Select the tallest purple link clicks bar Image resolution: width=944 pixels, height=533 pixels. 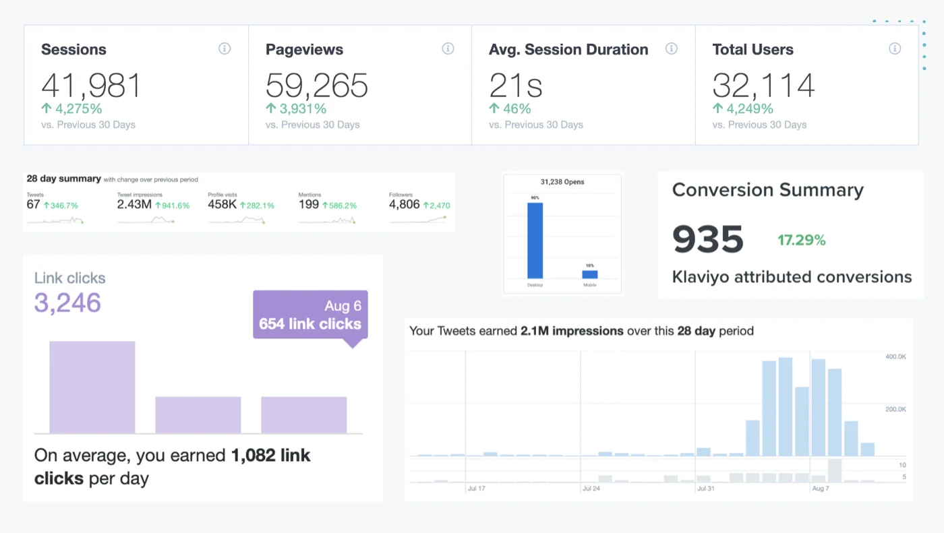pyautogui.click(x=92, y=387)
